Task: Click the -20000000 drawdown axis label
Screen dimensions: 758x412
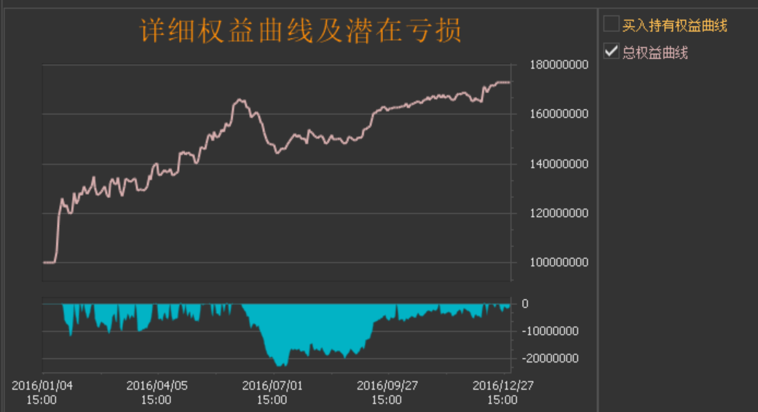Action: coord(550,358)
